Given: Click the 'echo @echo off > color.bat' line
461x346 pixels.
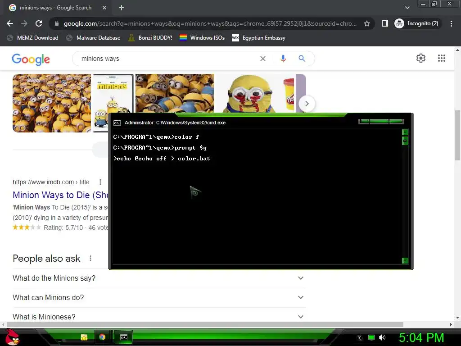Looking at the screenshot, I should coord(162,159).
